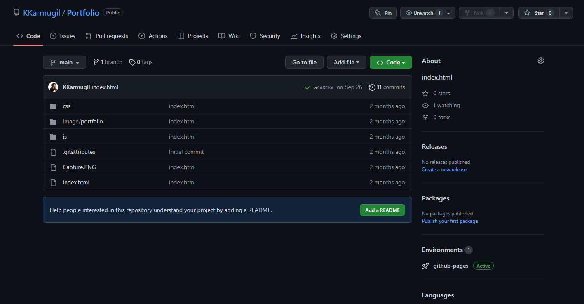The width and height of the screenshot is (584, 304).
Task: Open the dropdown arrow next to Star
Action: click(x=566, y=13)
